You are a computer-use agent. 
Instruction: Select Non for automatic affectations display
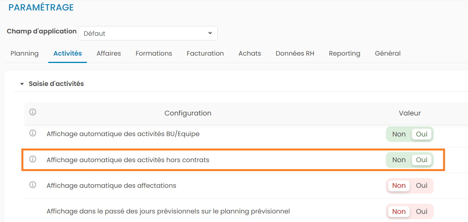click(399, 186)
